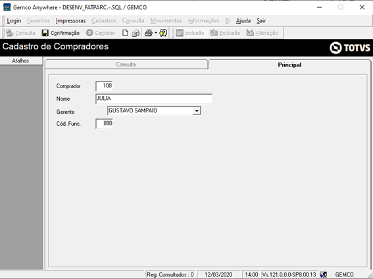Viewport: 373px width, 279px height.
Task: Click the GEMCO status bar label
Action: point(344,274)
